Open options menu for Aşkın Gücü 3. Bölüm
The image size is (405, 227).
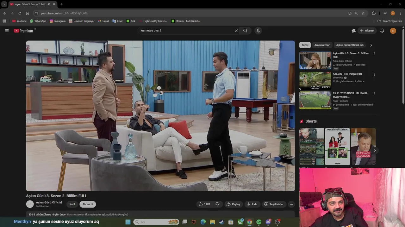tap(374, 54)
